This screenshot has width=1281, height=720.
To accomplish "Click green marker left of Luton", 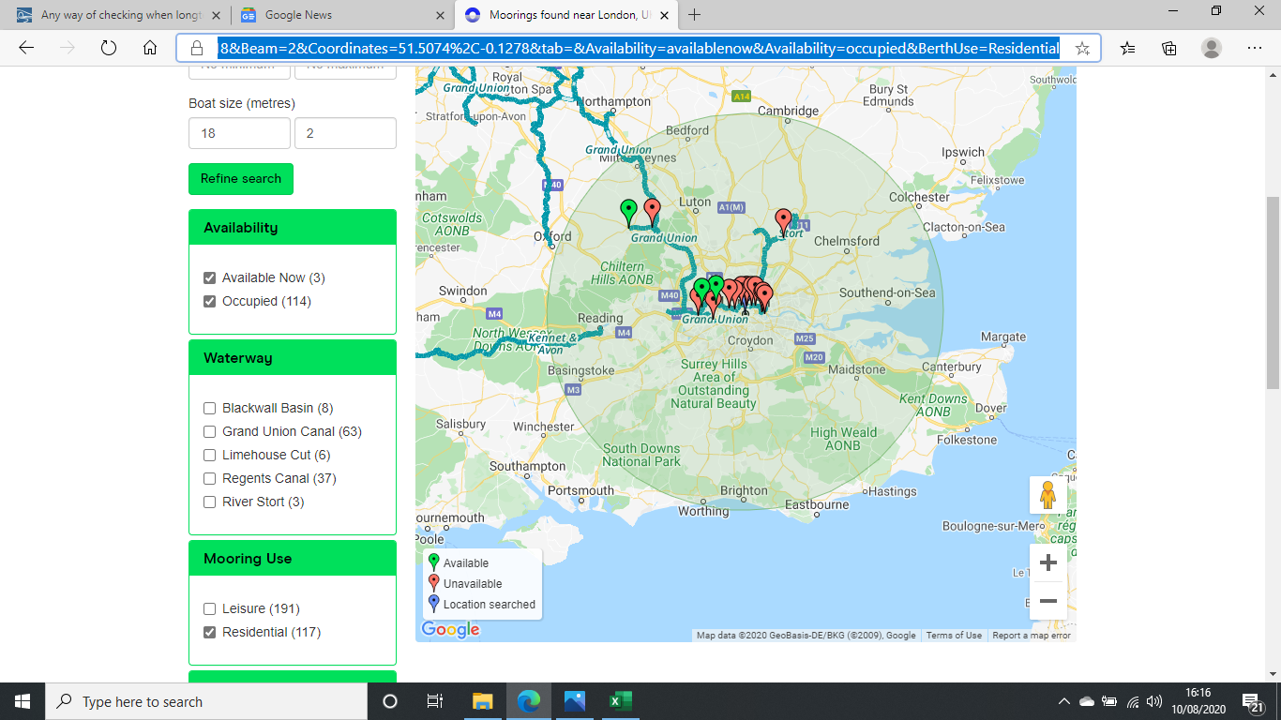I will coord(629,212).
